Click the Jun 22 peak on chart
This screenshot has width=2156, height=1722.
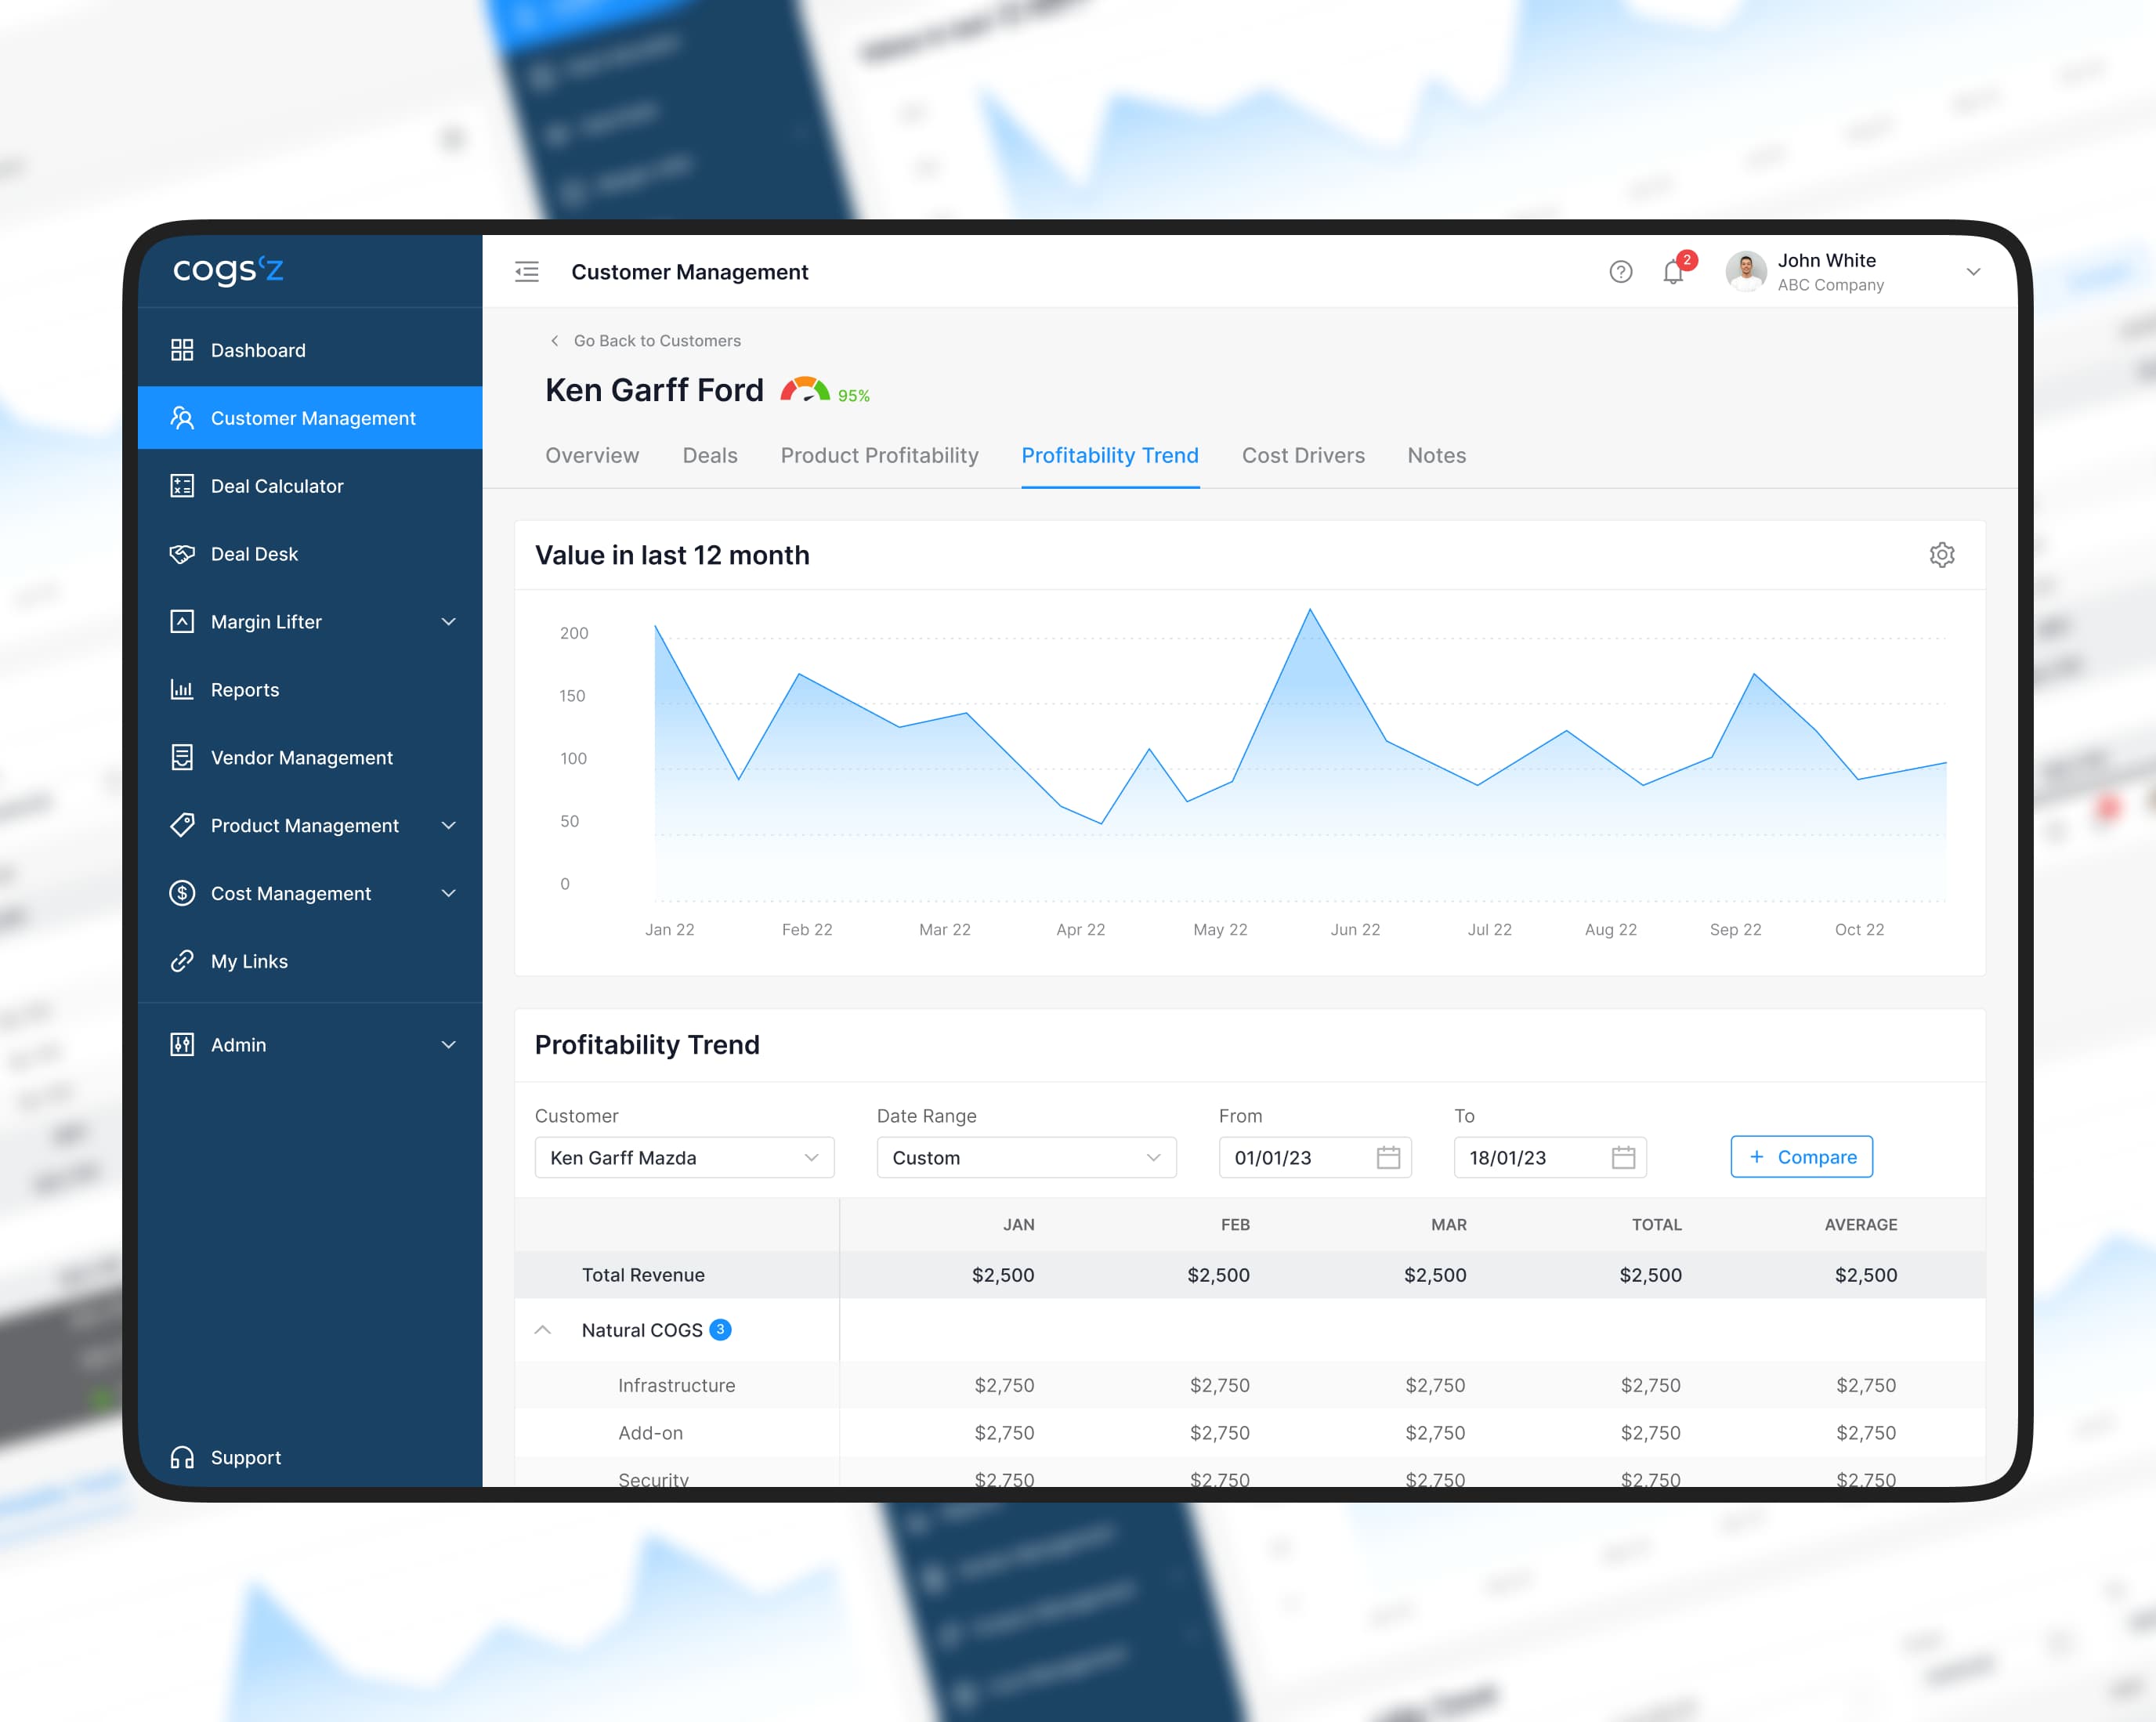(1310, 610)
